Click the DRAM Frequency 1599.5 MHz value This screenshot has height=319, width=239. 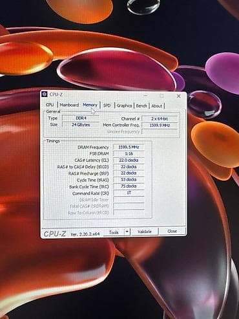(x=129, y=147)
